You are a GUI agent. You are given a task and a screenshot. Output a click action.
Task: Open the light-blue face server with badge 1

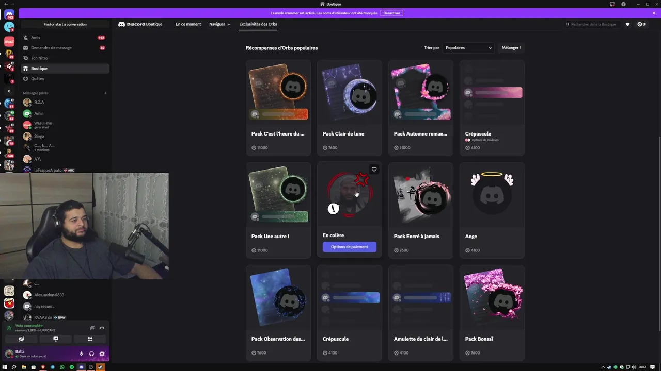[9, 27]
